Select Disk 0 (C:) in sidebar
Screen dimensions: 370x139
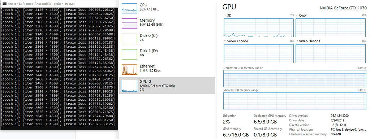click(167, 39)
